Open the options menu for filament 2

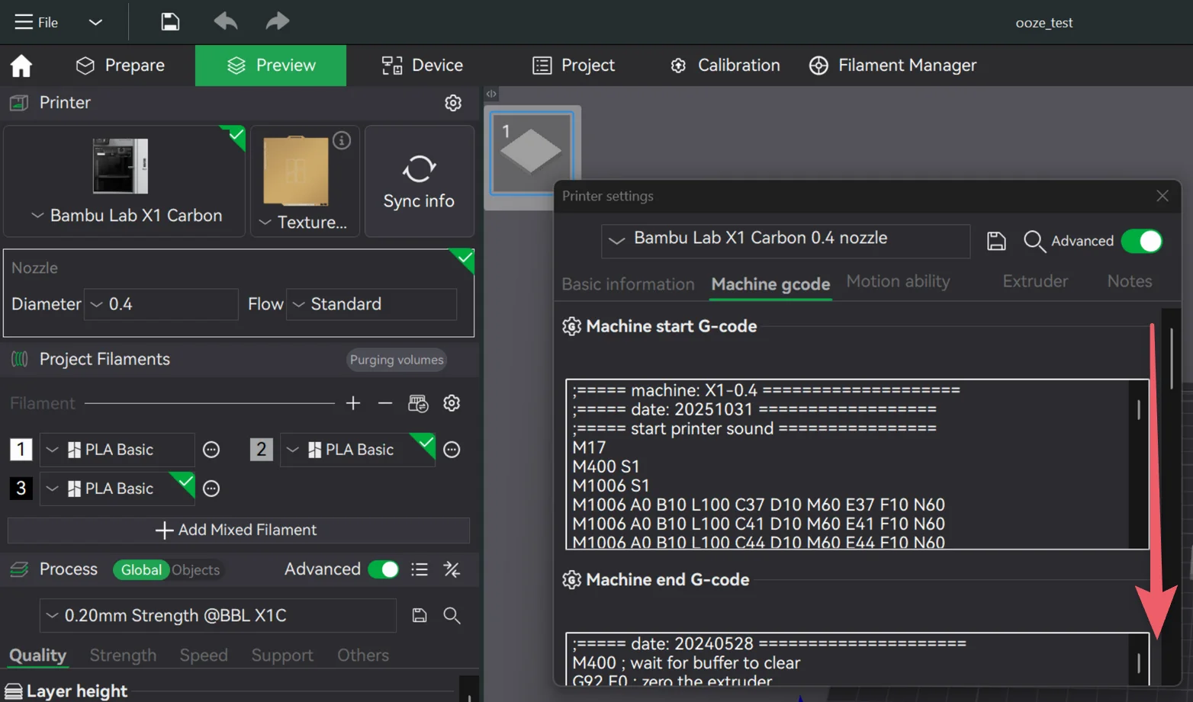click(x=452, y=450)
